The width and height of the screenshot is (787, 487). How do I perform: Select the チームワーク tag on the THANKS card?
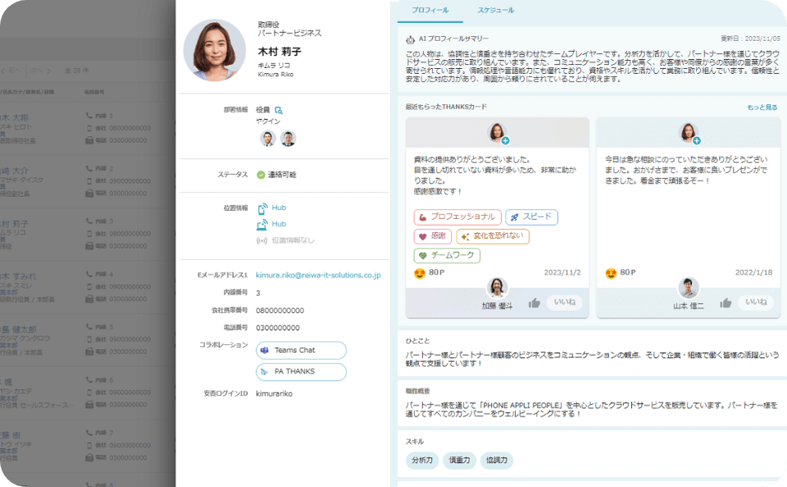tap(447, 254)
